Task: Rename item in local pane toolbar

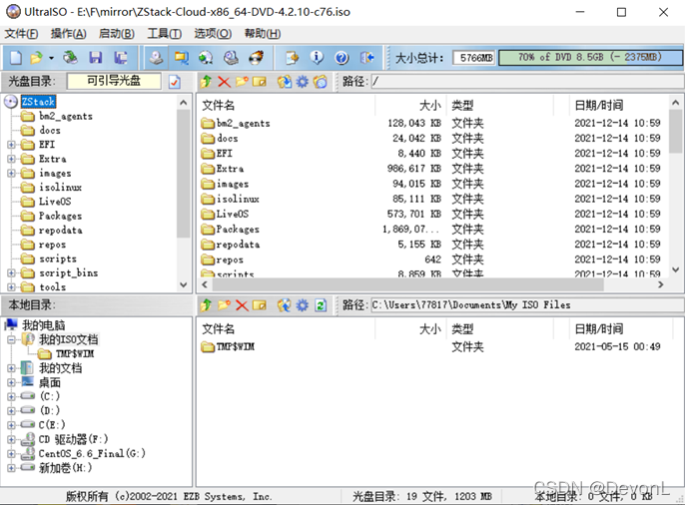Action: (260, 305)
